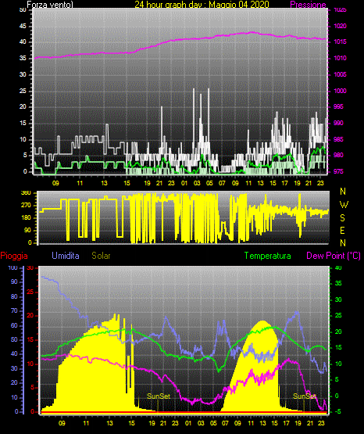The height and width of the screenshot is (434, 364).
Task: Click the 1000 pressure axis value
Action: [x=340, y=91]
